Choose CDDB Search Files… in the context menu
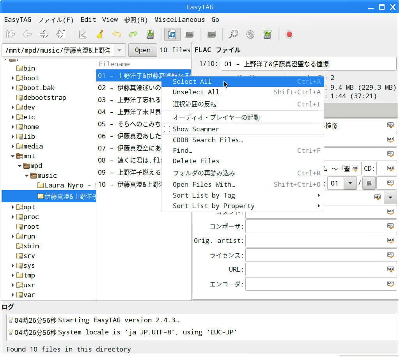 tap(243, 140)
